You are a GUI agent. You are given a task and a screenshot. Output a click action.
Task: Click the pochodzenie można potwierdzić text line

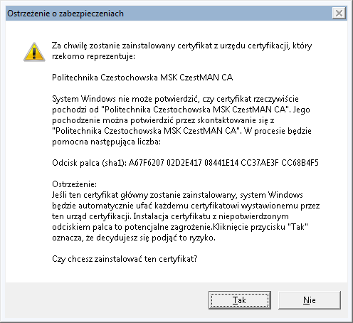[163, 120]
